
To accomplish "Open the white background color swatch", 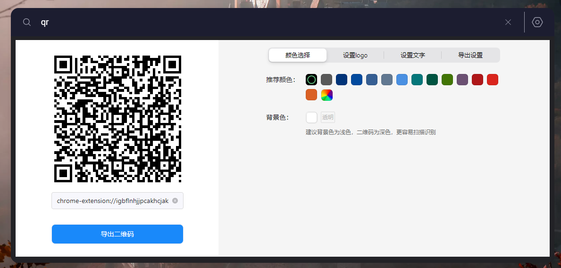I will coord(311,117).
